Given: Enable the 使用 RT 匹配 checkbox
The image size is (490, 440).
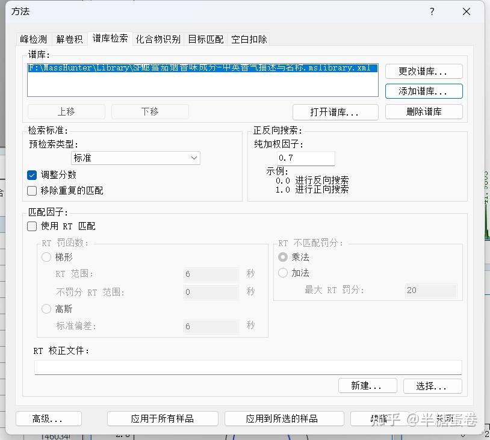Looking at the screenshot, I should [32, 226].
